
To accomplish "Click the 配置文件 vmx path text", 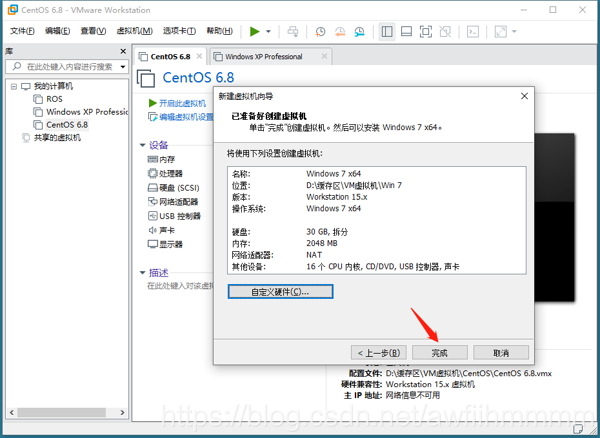I will pyautogui.click(x=468, y=374).
